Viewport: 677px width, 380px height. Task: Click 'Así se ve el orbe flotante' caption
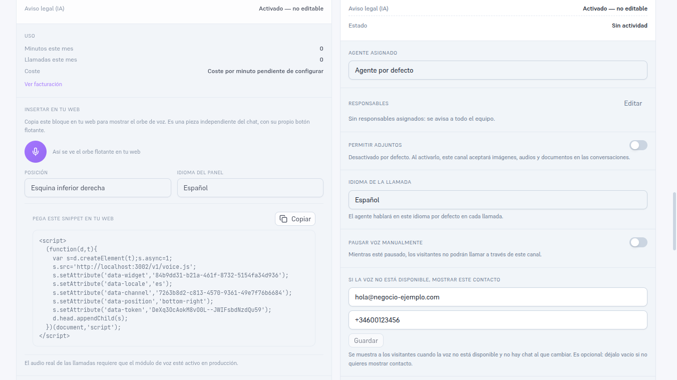96,152
